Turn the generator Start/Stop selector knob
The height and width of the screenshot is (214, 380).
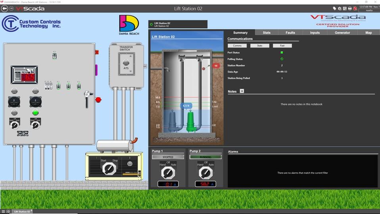(109, 169)
